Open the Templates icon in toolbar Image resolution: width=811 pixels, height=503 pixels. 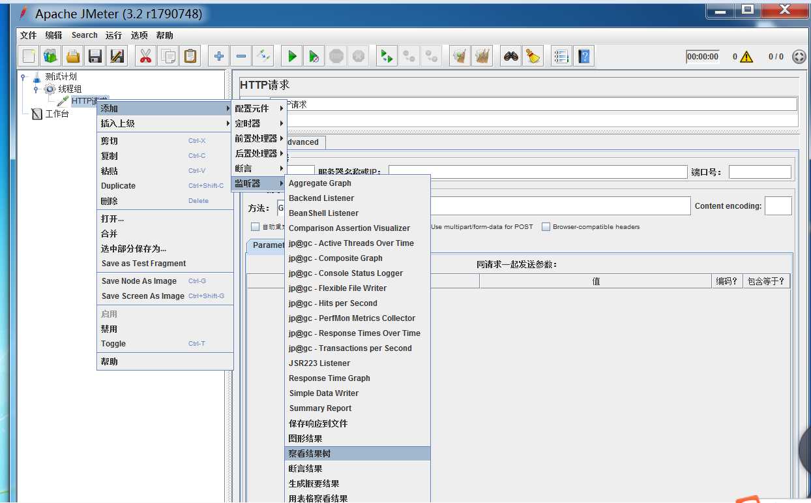(50, 56)
